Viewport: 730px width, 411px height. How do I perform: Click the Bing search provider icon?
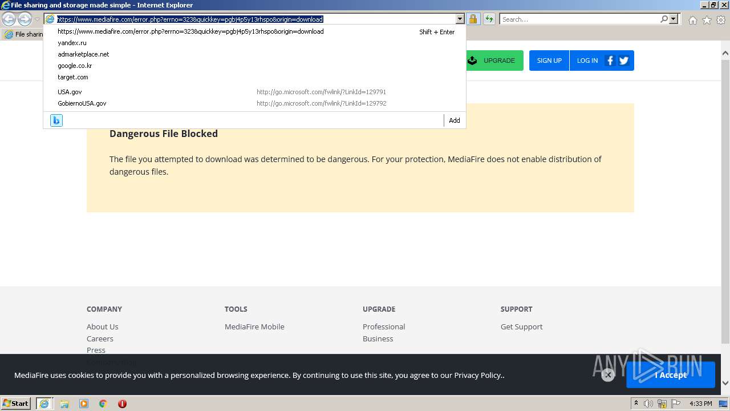click(56, 120)
